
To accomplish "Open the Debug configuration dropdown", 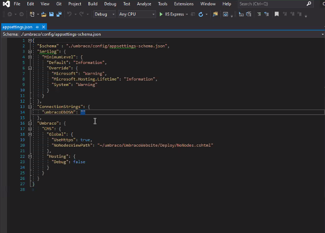I will click(104, 14).
